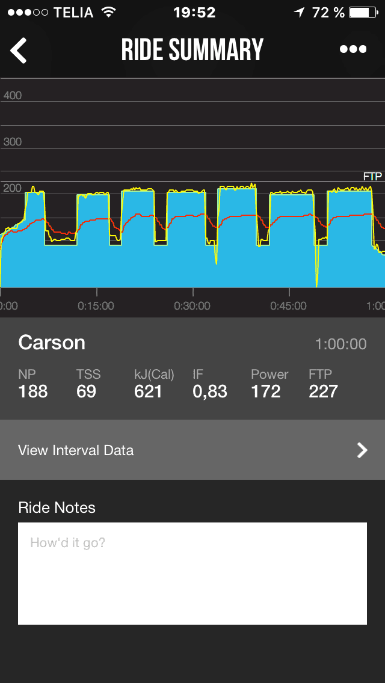Select the 0:15:00 time marker
Viewport: 385px width, 683px height.
[96, 306]
